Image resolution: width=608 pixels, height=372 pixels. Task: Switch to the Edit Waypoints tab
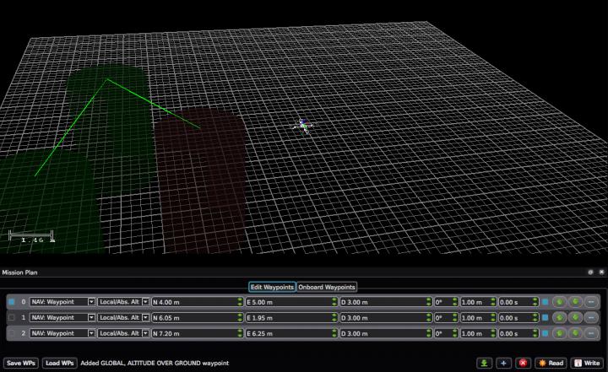point(272,287)
